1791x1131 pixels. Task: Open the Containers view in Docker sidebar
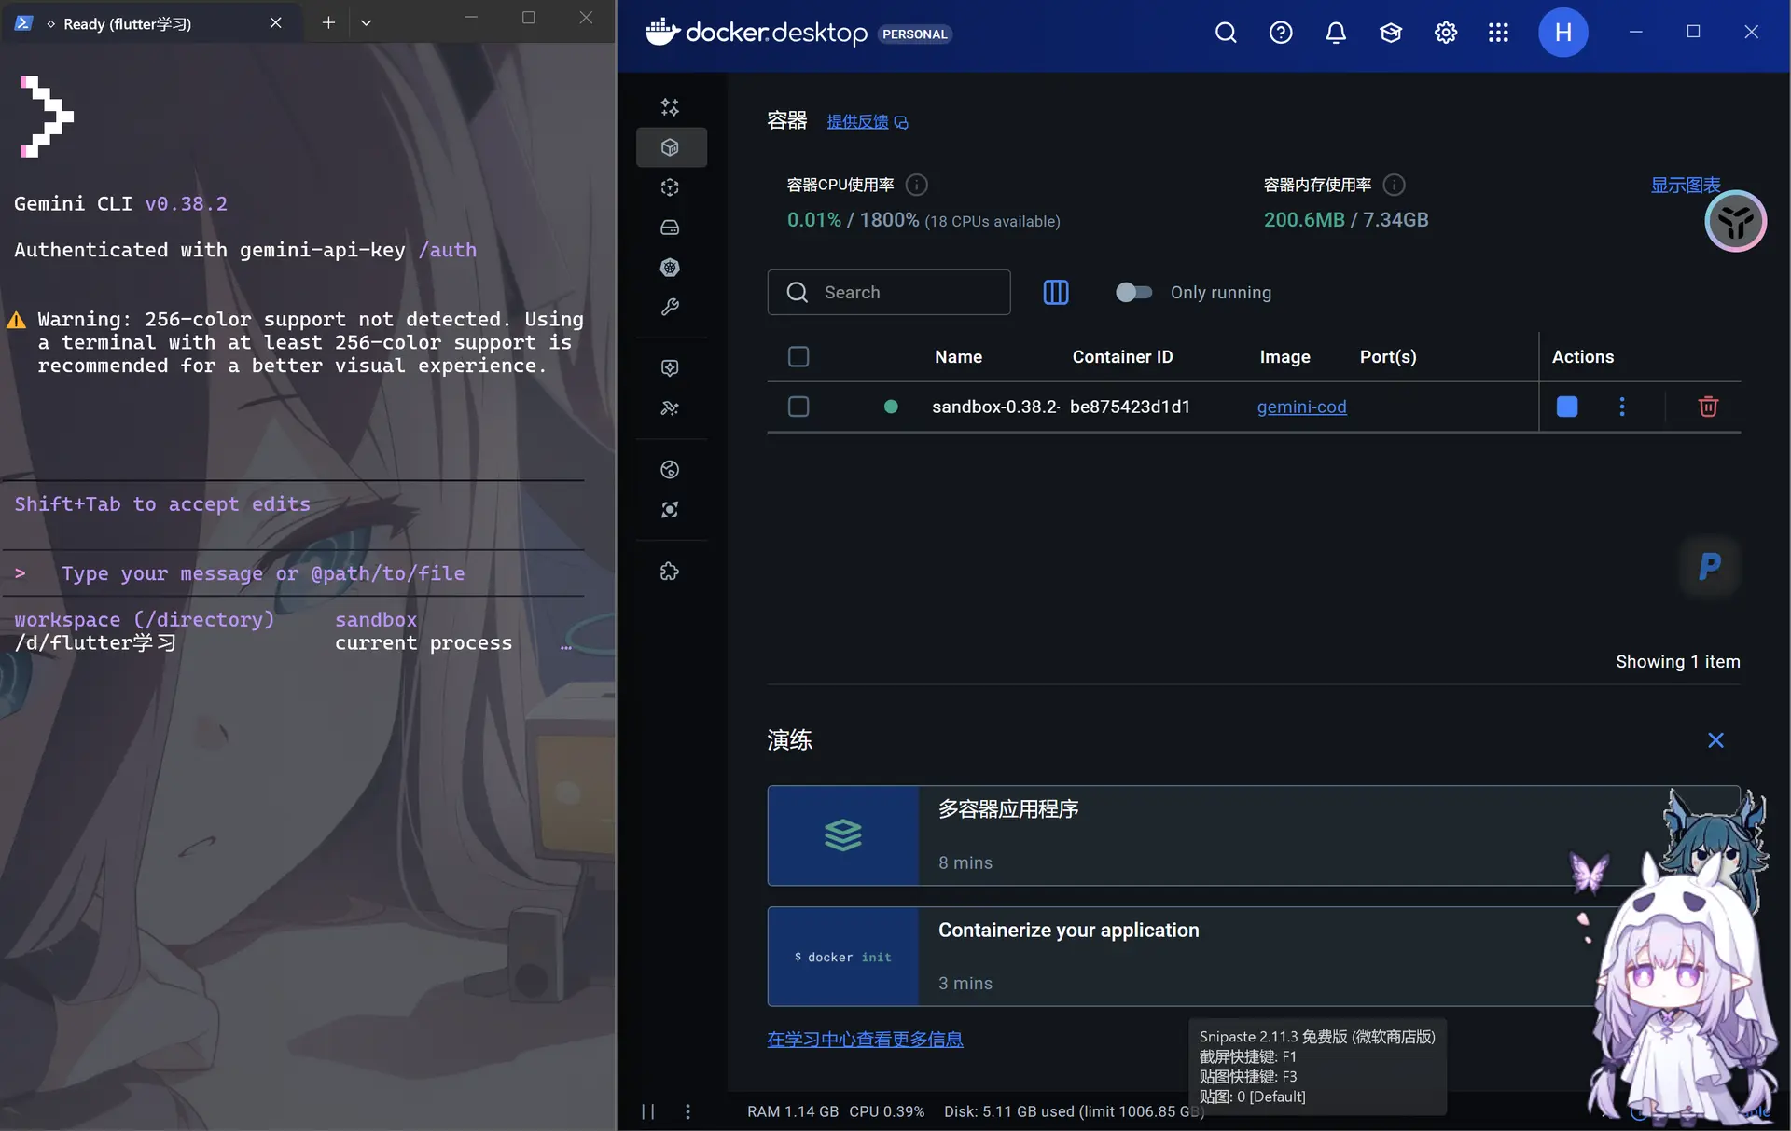coord(670,147)
